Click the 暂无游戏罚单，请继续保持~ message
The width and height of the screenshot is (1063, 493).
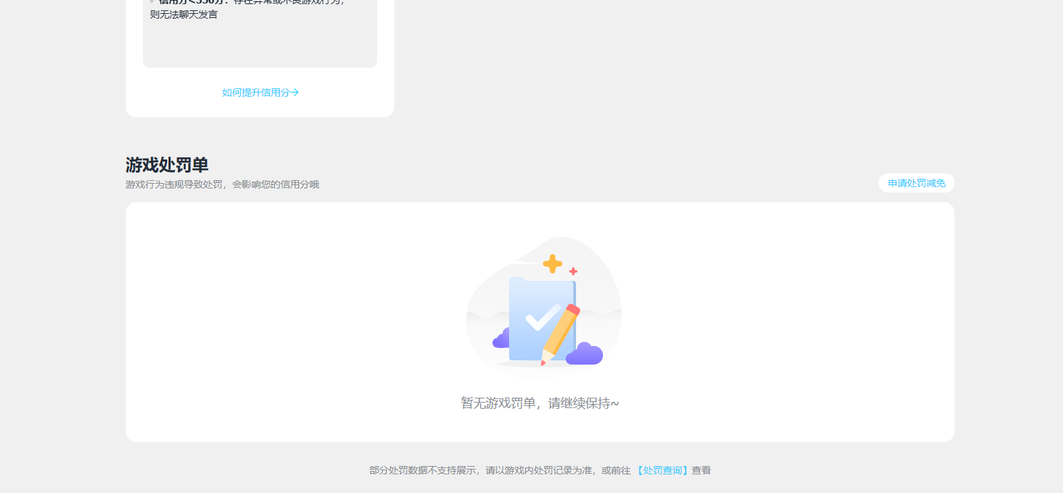pyautogui.click(x=540, y=403)
